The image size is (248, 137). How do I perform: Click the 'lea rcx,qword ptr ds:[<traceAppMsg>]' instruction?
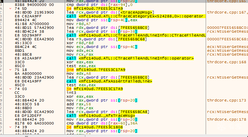pyautogui.click(x=110, y=12)
